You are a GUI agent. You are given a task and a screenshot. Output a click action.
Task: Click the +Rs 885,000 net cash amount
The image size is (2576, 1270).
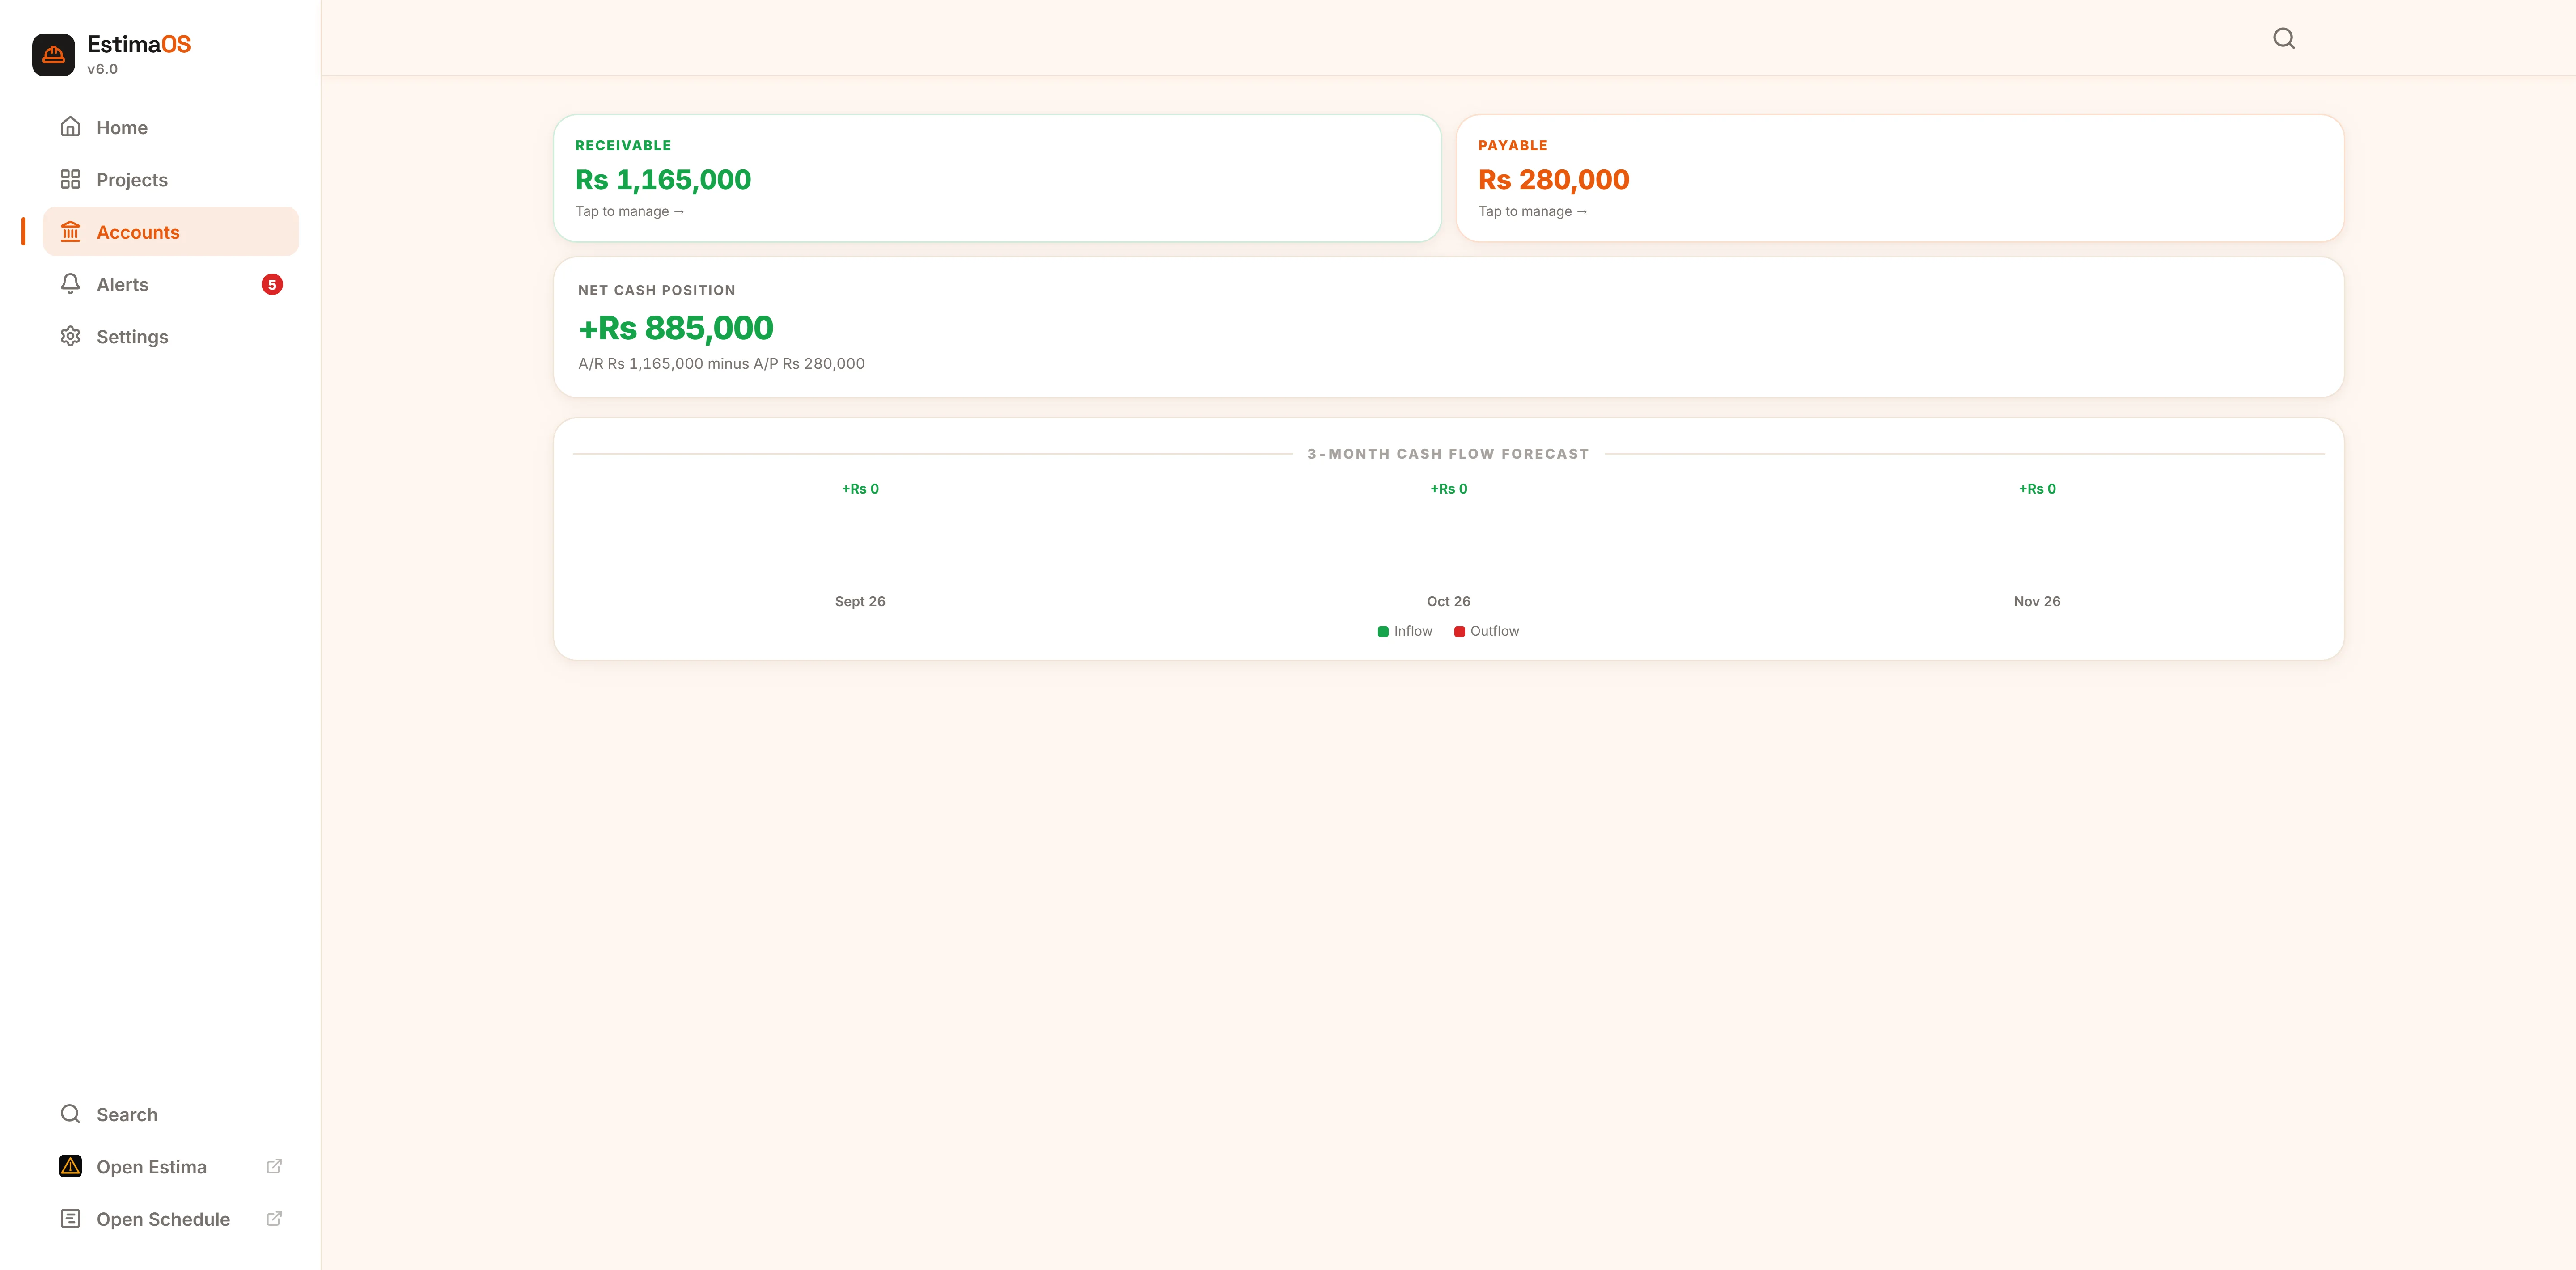(x=676, y=329)
